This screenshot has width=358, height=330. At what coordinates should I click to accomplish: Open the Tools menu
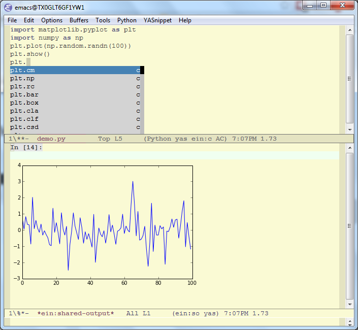coord(103,20)
